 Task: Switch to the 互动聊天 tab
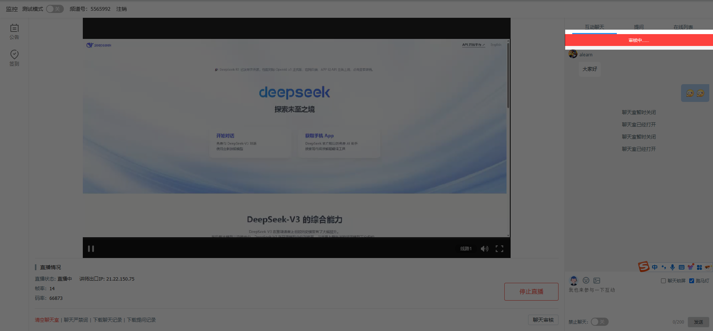coord(595,27)
